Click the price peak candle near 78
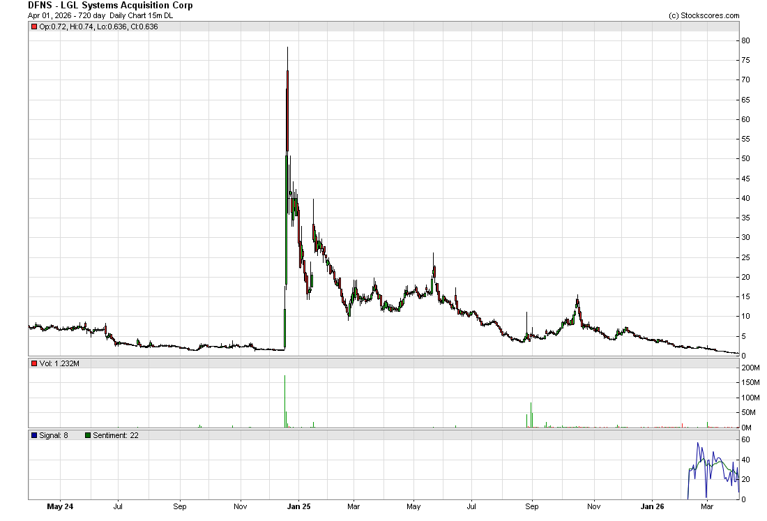This screenshot has height=521, width=767. (287, 111)
